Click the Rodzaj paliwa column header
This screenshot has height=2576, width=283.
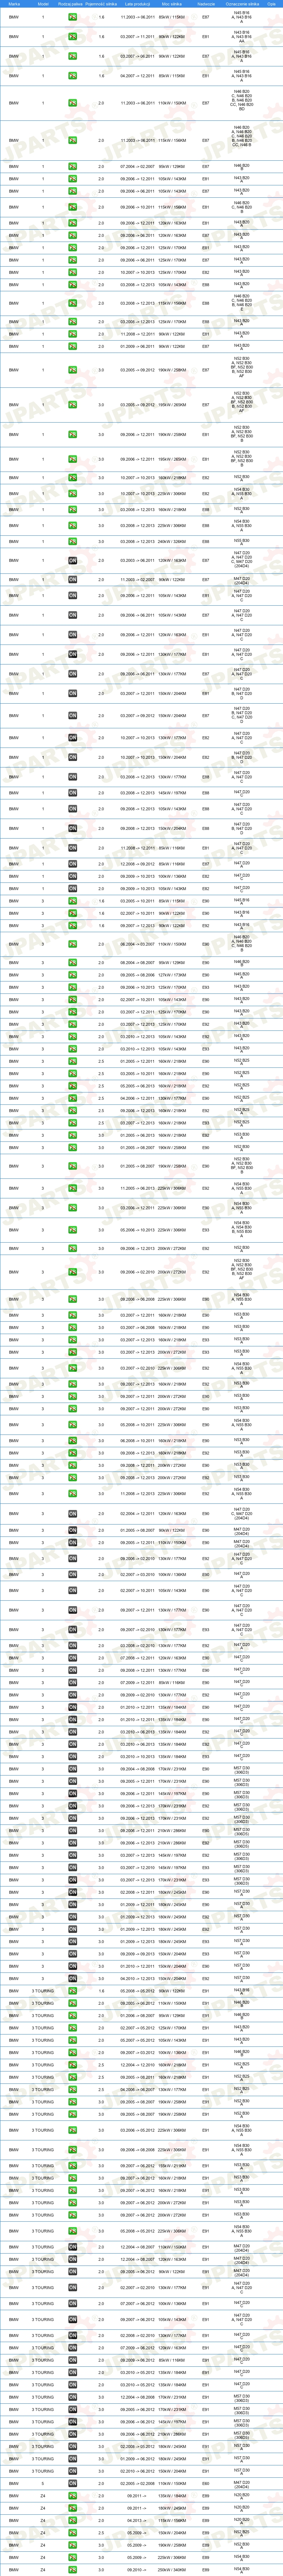pos(72,4)
